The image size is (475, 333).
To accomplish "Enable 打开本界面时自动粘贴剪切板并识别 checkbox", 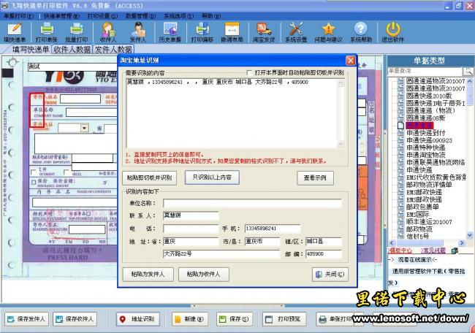I will (x=249, y=72).
